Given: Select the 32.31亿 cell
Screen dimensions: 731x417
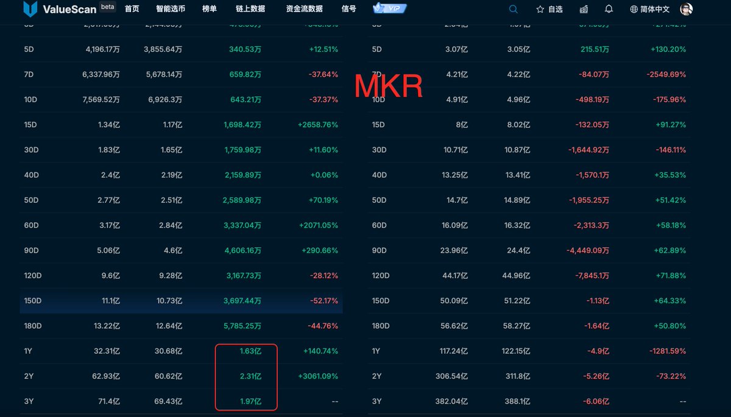Looking at the screenshot, I should tap(106, 351).
